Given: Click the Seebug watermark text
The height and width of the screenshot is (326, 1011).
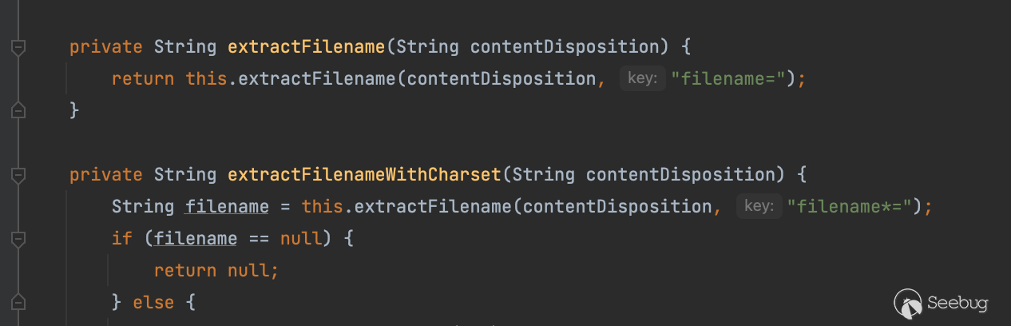Looking at the screenshot, I should [x=957, y=304].
